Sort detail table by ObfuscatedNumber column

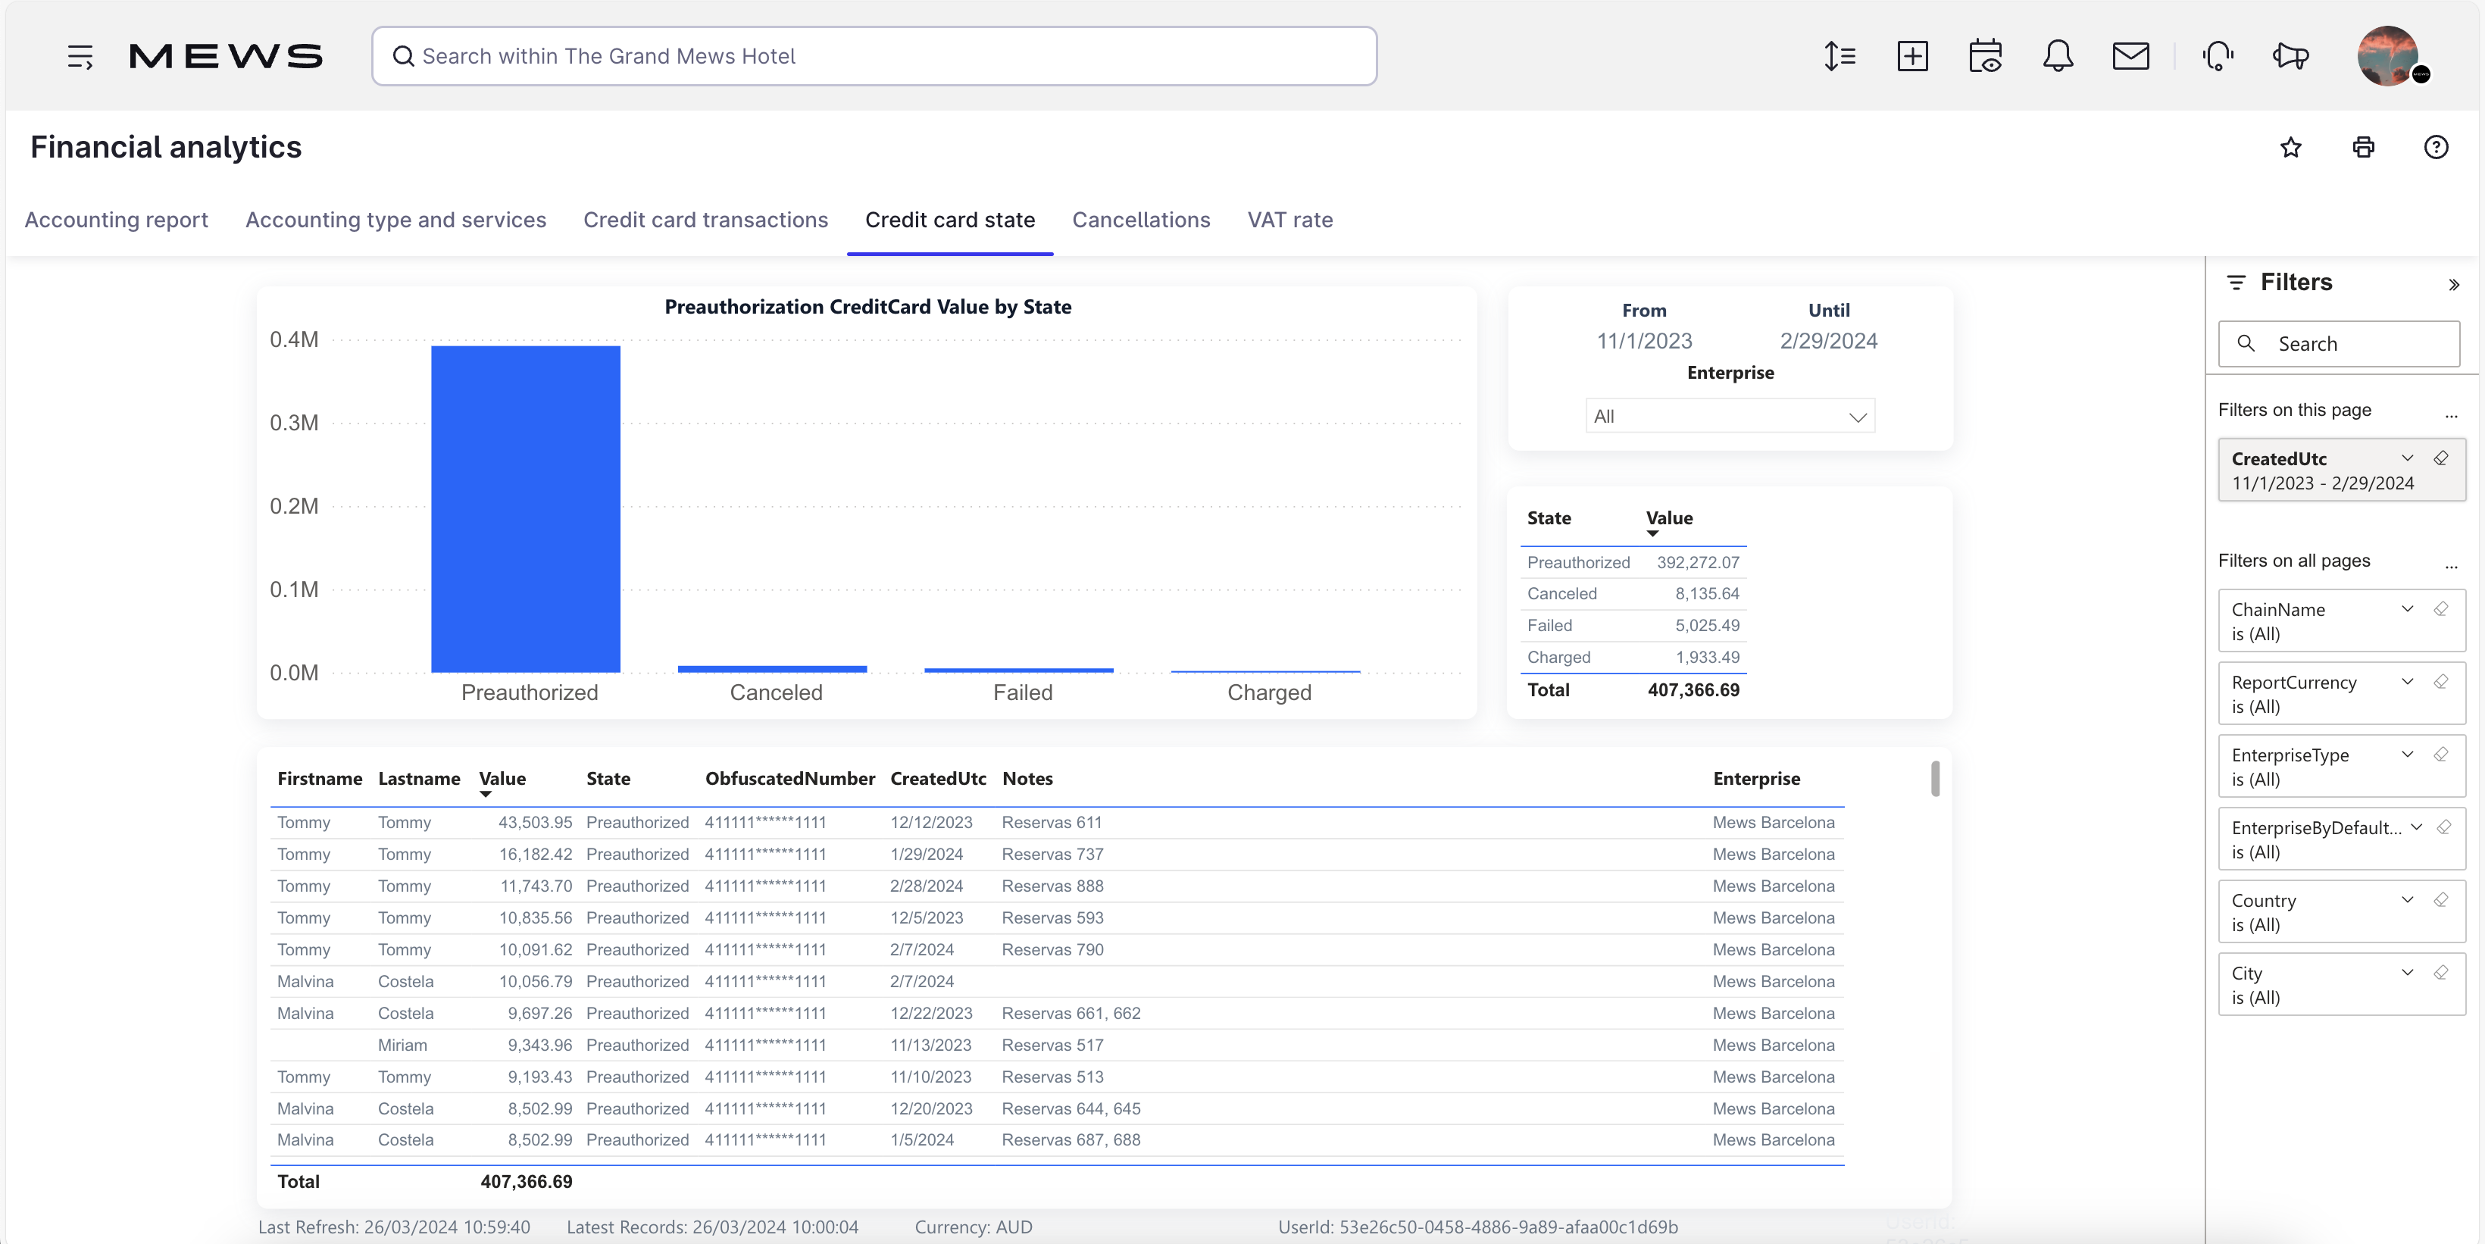789,779
